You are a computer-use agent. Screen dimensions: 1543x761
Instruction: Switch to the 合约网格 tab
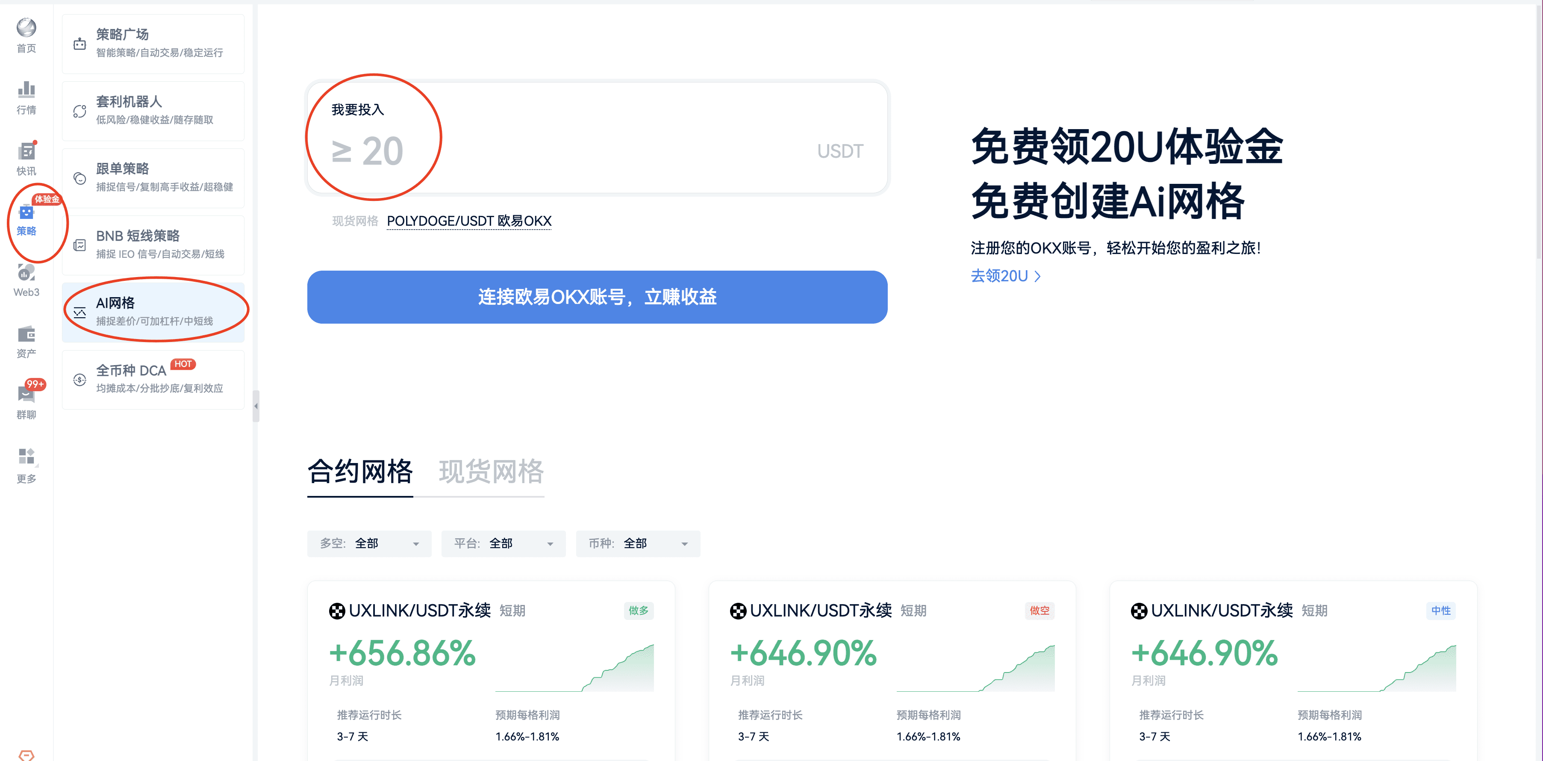point(360,472)
